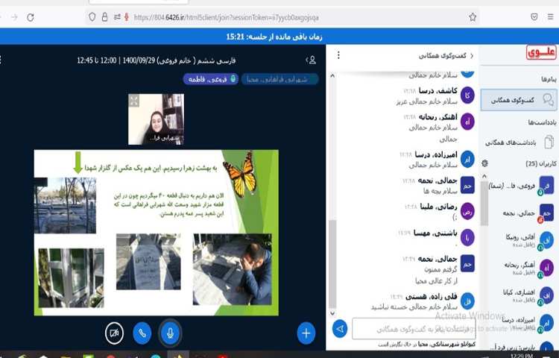Leave audio with the phone button

point(142,333)
